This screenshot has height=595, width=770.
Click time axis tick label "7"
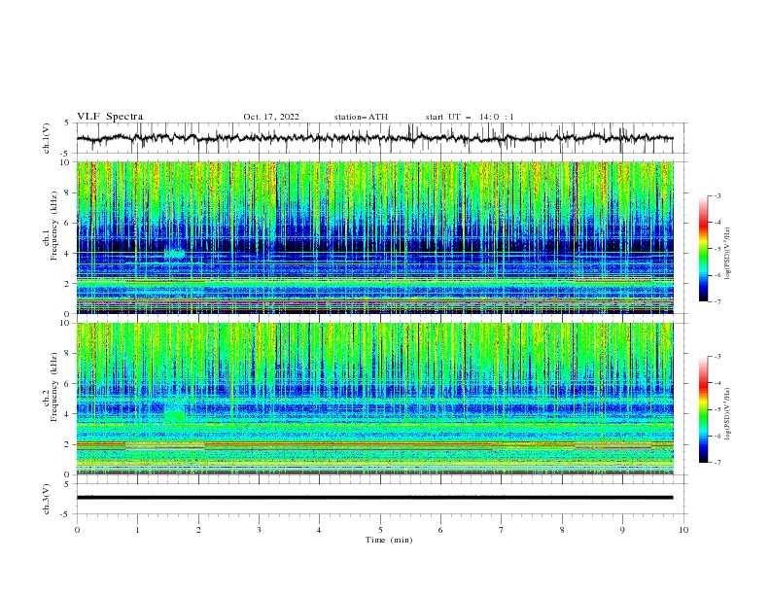pyautogui.click(x=502, y=530)
